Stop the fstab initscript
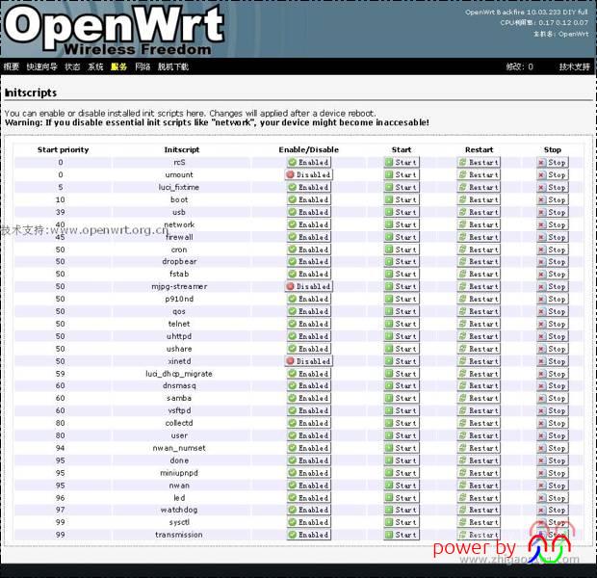 tap(553, 275)
